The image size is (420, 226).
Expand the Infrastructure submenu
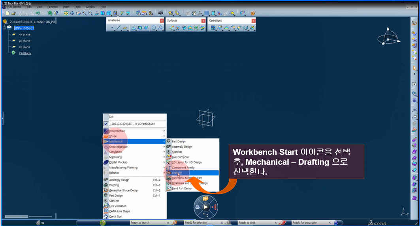[135, 131]
